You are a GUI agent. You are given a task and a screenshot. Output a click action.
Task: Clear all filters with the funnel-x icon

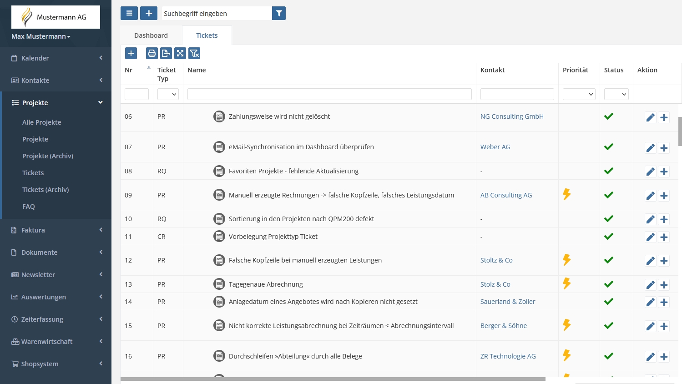(x=194, y=54)
